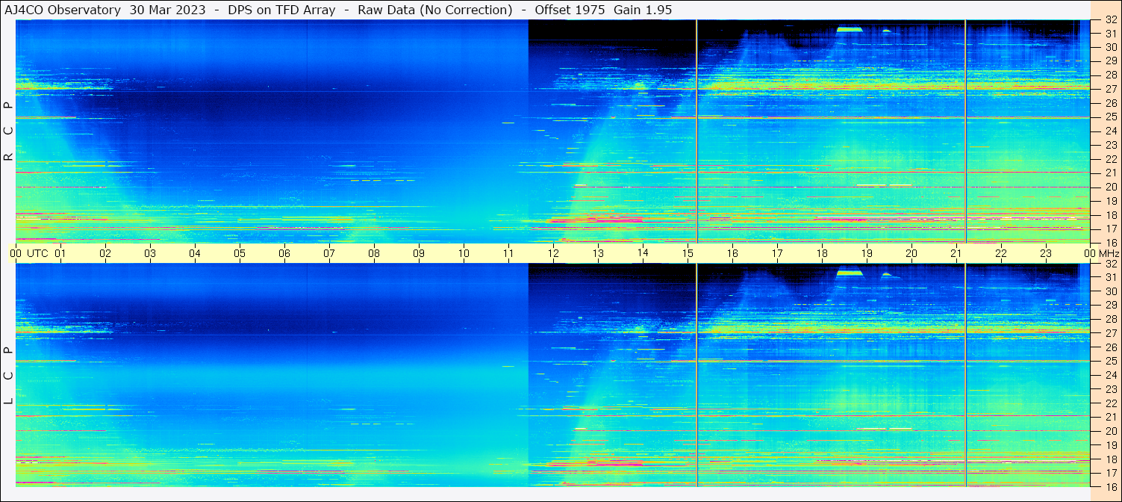The height and width of the screenshot is (502, 1122).
Task: Click the Offset 1975 value in header
Action: (x=570, y=10)
